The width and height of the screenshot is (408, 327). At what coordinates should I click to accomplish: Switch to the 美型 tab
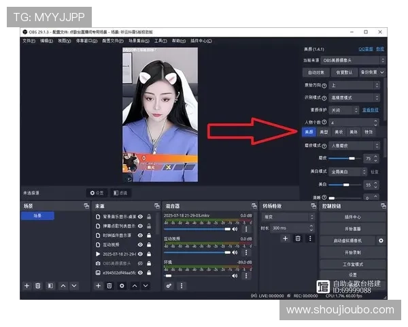(324, 132)
